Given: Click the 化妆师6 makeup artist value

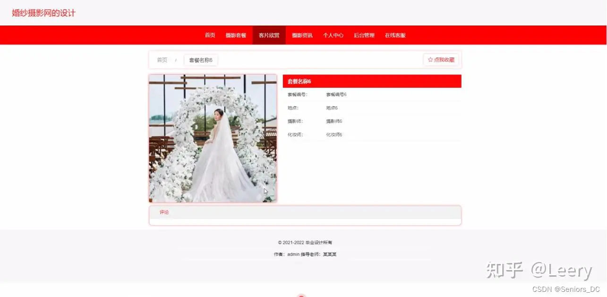Looking at the screenshot, I should 334,135.
